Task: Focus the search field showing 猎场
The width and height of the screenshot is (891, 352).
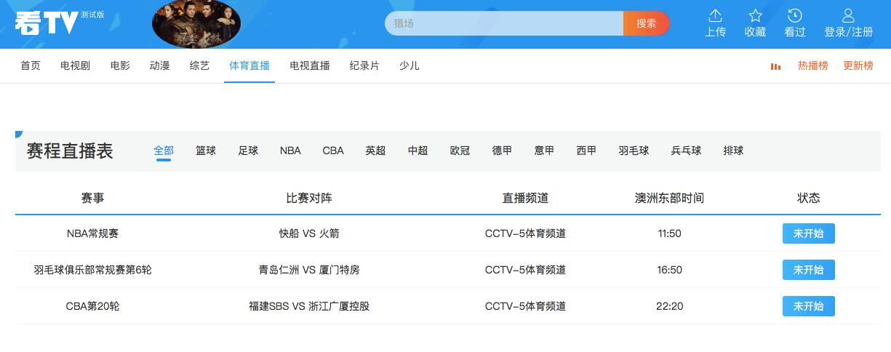Action: pos(504,23)
